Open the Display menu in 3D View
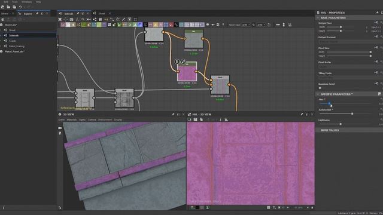 pos(118,119)
